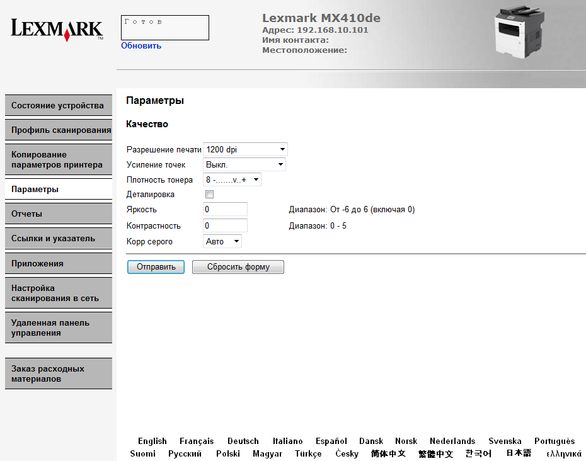Open the Плотность тонера dropdown

pos(232,179)
